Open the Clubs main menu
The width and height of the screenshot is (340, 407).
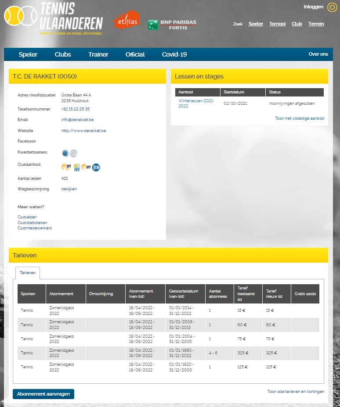[x=63, y=54]
